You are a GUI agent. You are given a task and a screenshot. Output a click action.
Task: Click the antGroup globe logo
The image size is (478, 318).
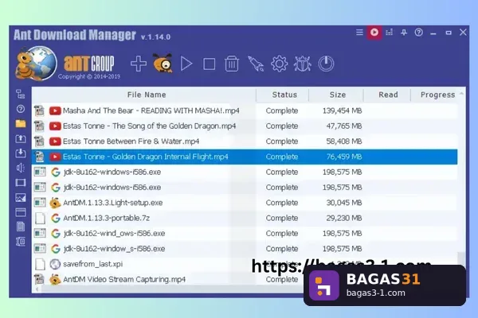(x=37, y=64)
